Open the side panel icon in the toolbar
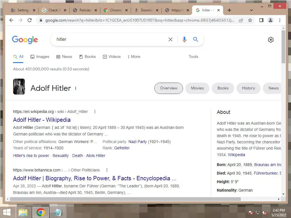The image size is (291, 218). [x=261, y=20]
